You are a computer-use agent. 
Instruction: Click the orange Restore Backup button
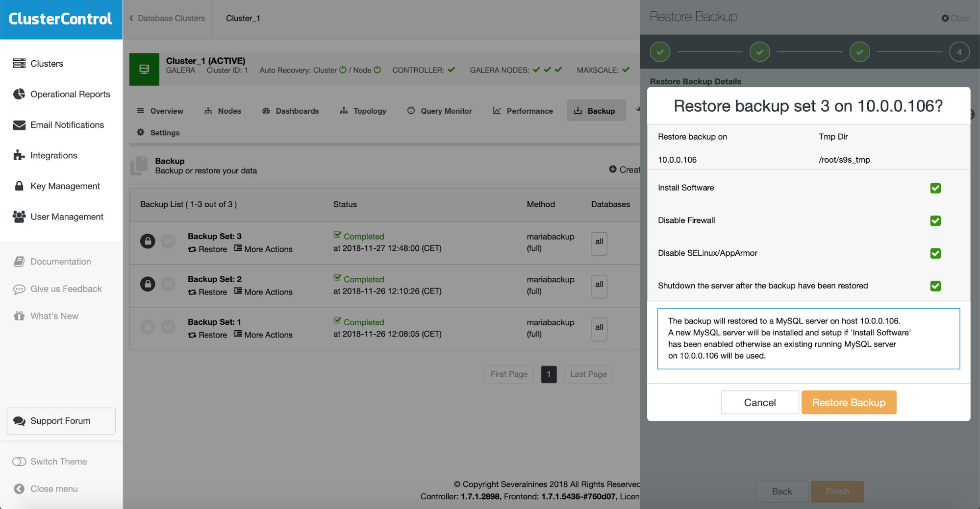[x=849, y=402]
